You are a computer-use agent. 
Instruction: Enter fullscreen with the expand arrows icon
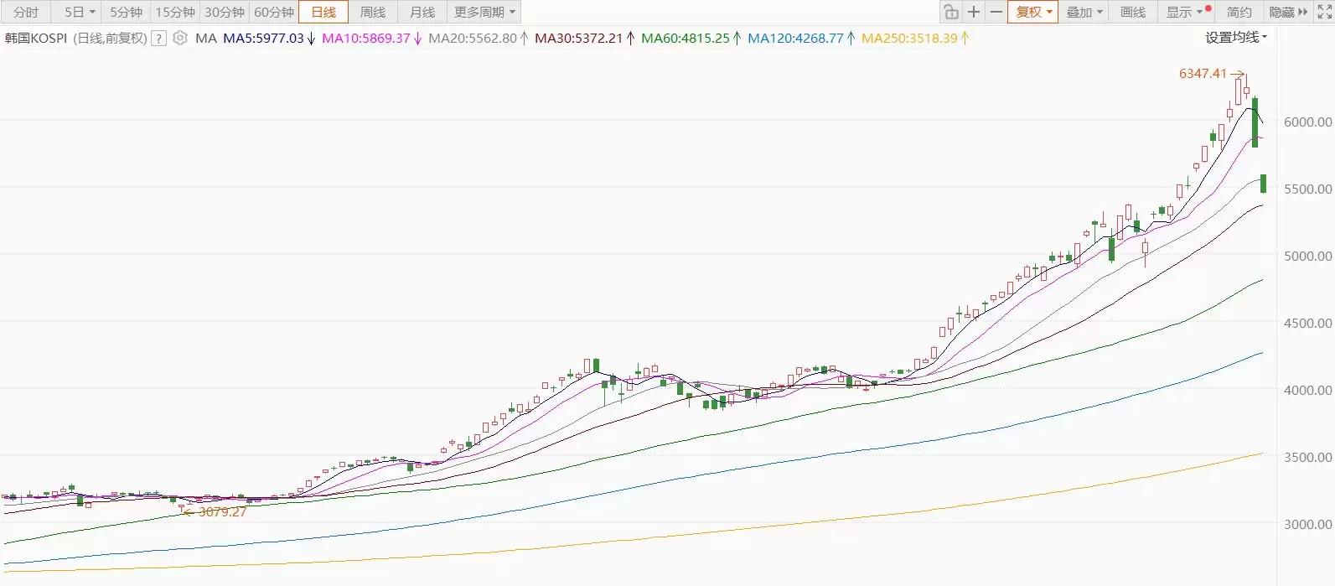click(x=1324, y=12)
